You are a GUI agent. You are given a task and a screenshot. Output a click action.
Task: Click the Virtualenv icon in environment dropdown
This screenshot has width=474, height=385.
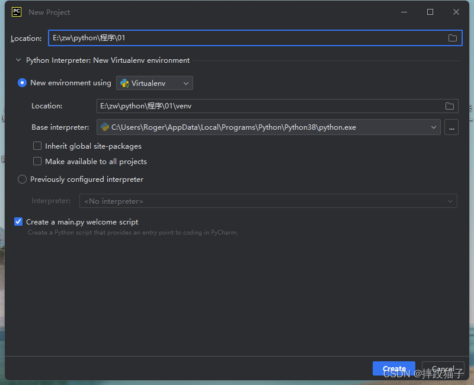[x=124, y=84]
